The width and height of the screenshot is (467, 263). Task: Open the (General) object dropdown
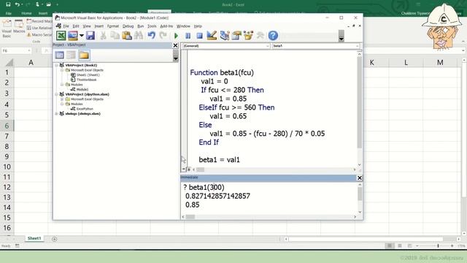226,46
